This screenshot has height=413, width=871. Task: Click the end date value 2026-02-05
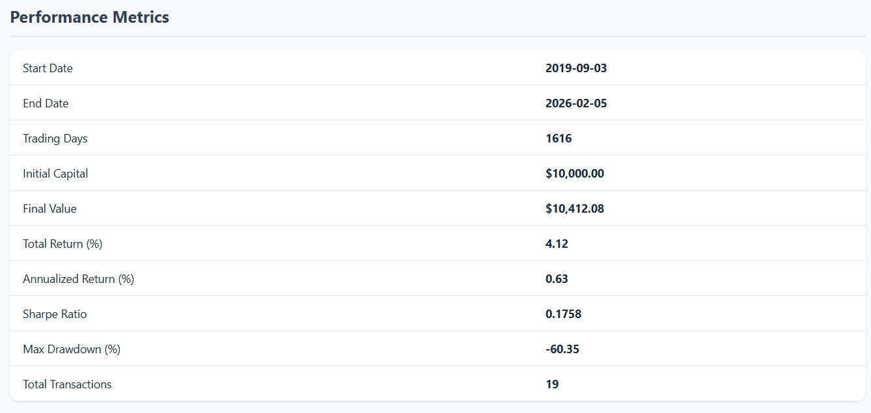tap(576, 103)
